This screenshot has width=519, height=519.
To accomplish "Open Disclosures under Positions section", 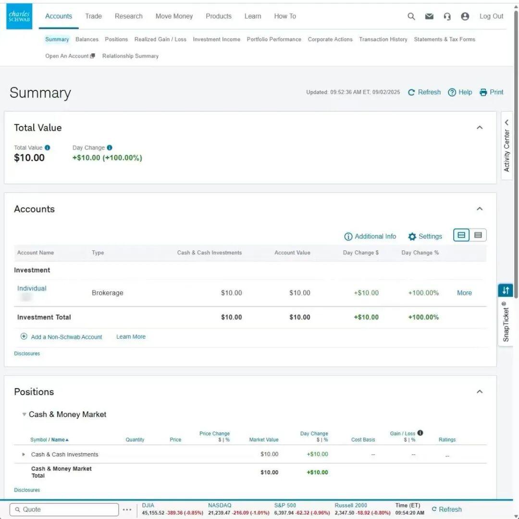I will pos(27,490).
